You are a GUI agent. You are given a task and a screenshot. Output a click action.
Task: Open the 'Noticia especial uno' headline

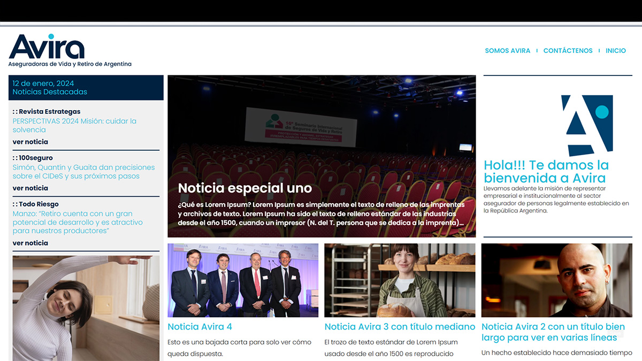(x=244, y=188)
